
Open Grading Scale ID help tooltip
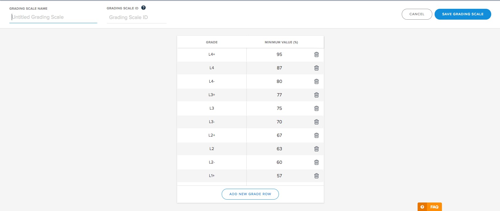[x=143, y=8]
